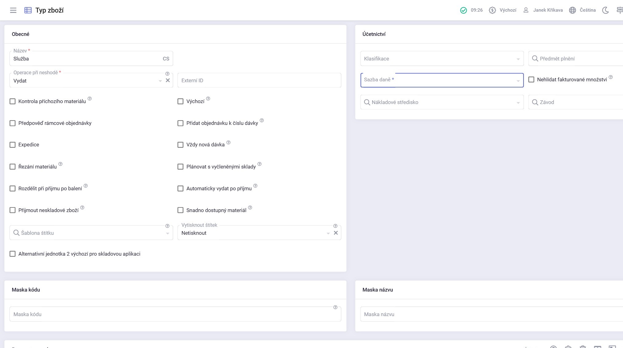Expand the Sazba daně dropdown
This screenshot has width=623, height=348.
click(x=518, y=81)
